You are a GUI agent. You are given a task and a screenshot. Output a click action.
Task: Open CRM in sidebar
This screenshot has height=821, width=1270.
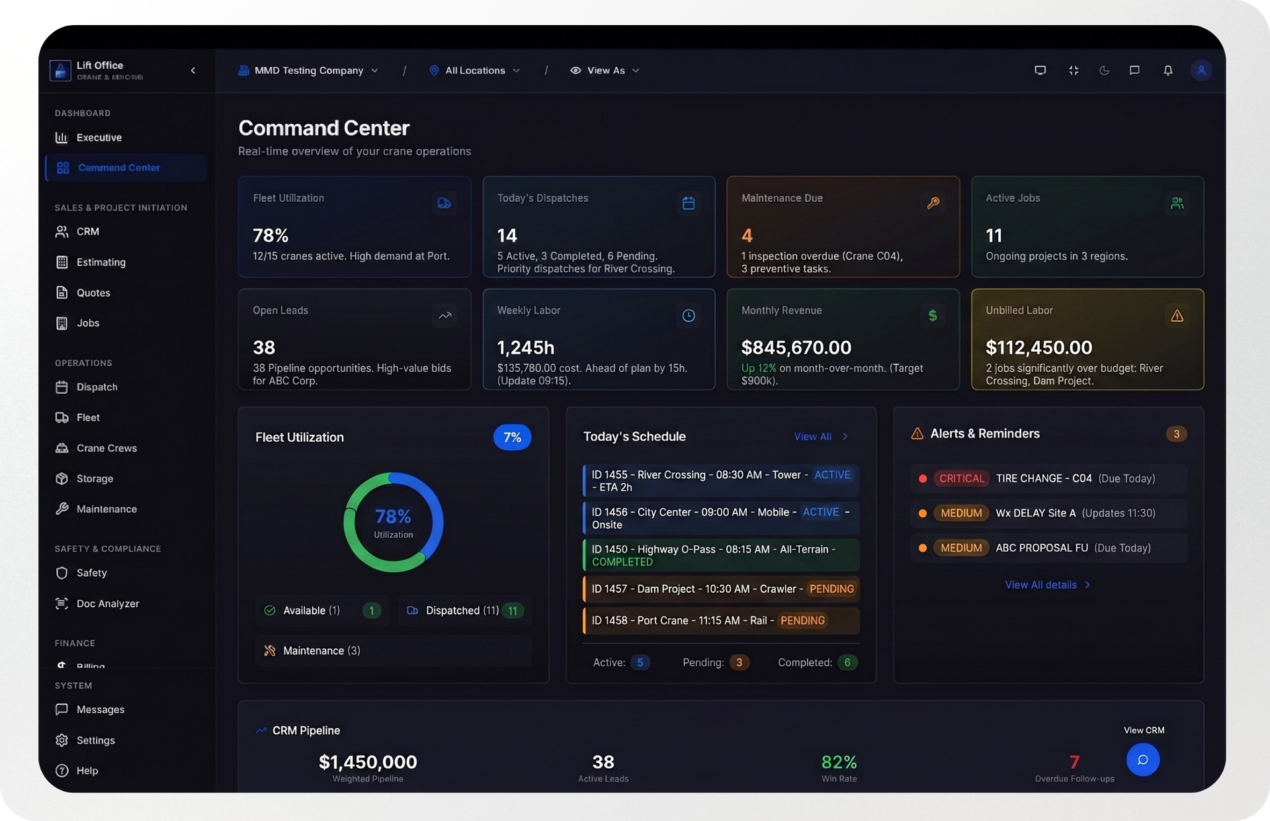tap(126, 232)
